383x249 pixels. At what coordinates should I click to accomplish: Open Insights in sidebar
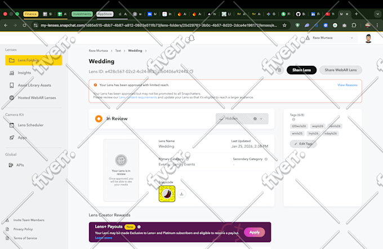(x=24, y=73)
